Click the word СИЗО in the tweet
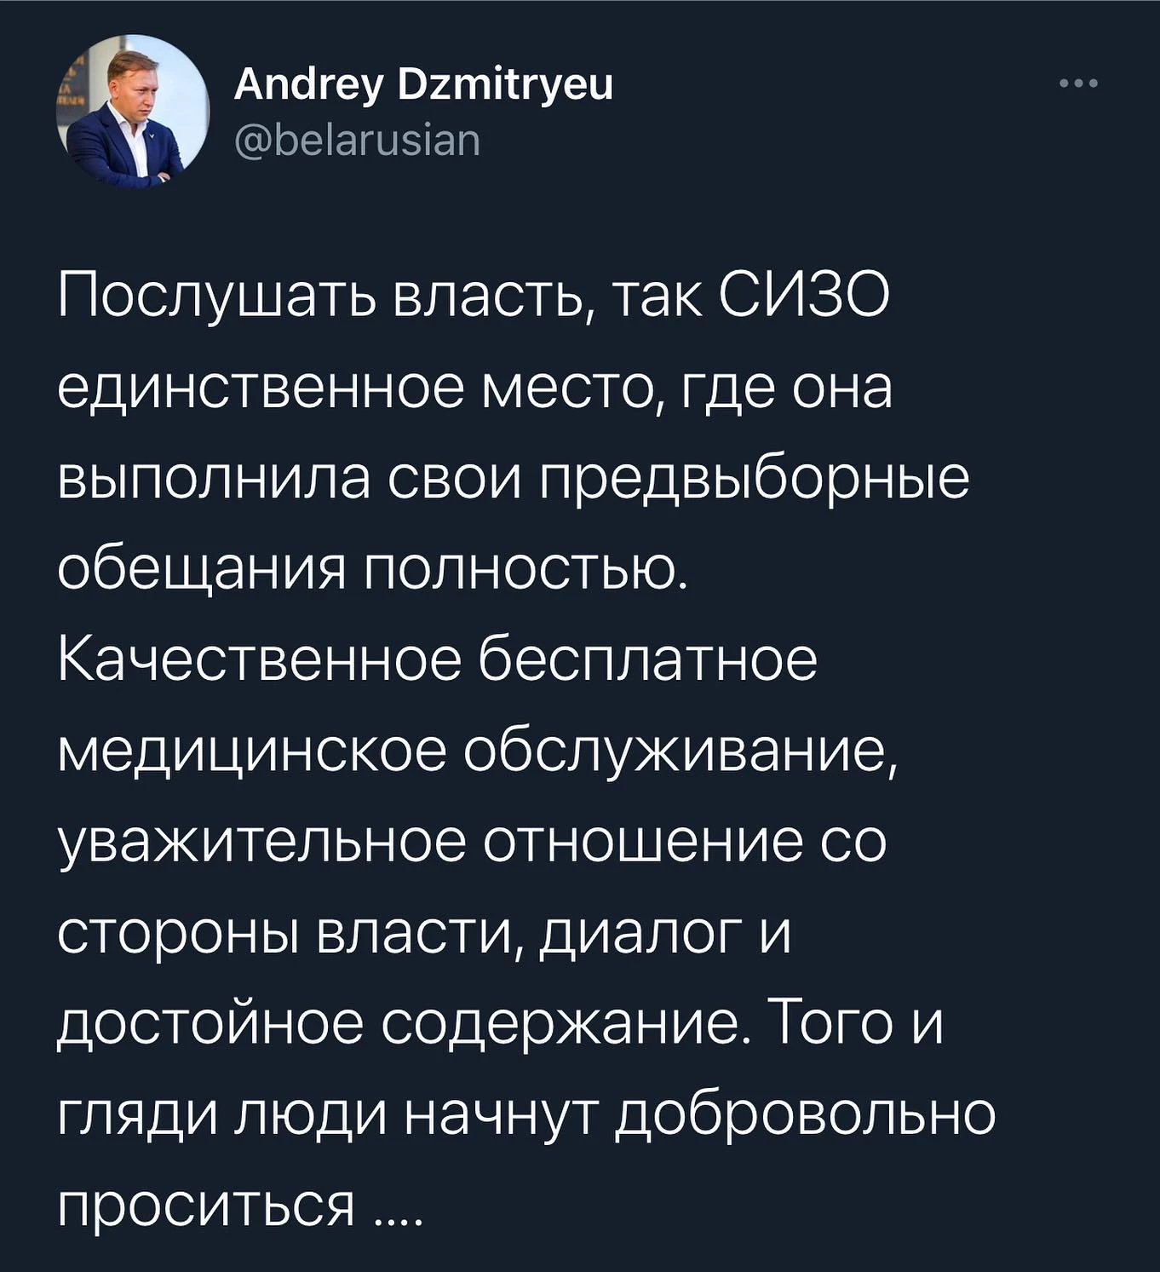This screenshot has width=1160, height=1272. [804, 296]
